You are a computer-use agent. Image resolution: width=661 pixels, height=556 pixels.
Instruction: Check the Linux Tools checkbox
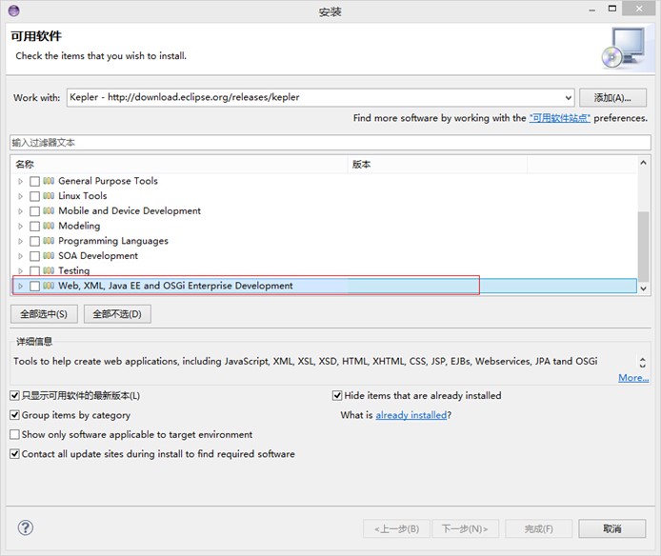(34, 196)
